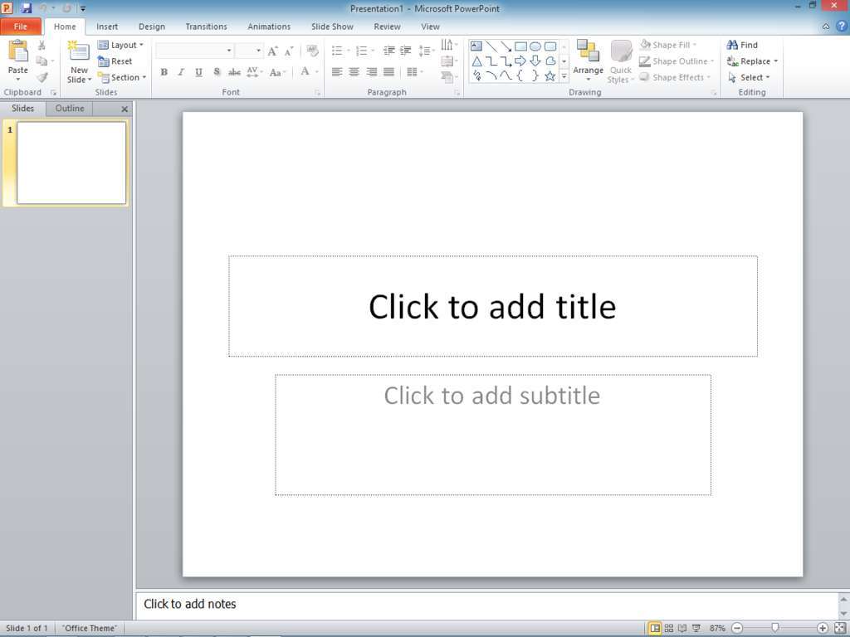The image size is (850, 637).
Task: Click 'Click to add subtitle' placeholder
Action: click(x=493, y=435)
